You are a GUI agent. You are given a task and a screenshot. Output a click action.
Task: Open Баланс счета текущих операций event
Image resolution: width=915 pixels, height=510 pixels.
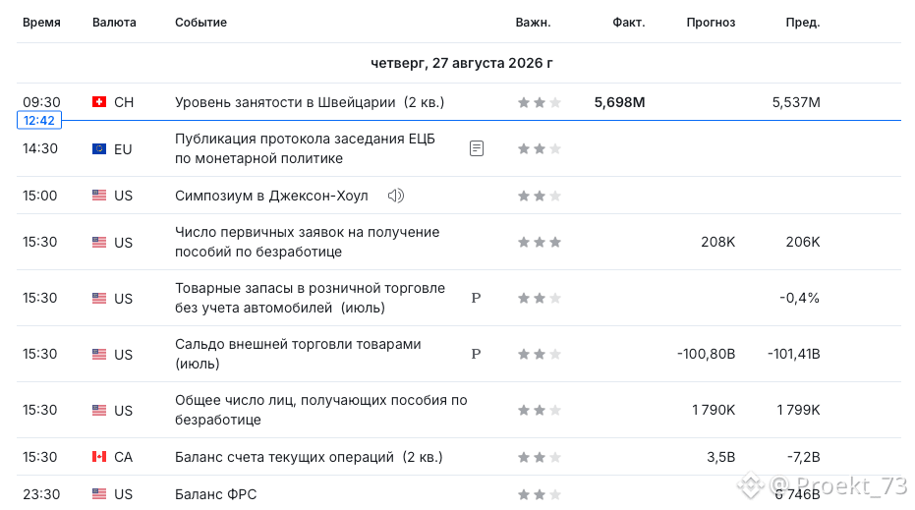[309, 457]
